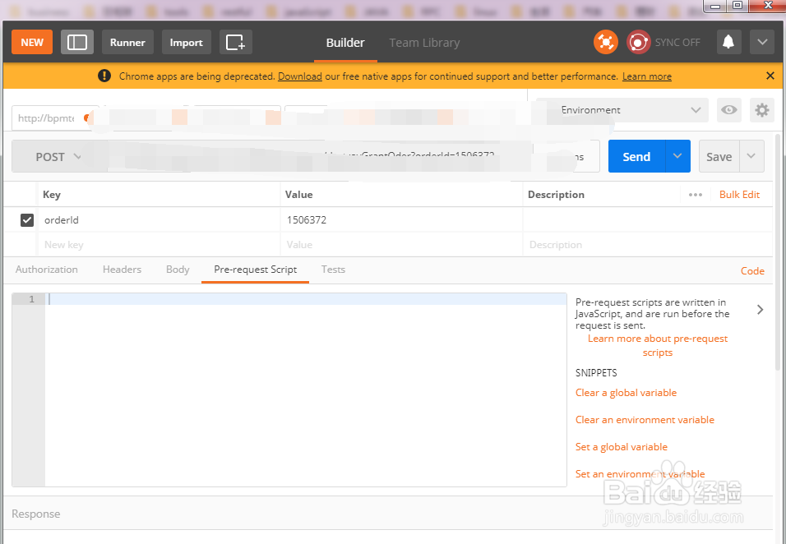Screen dimensions: 786x544
Task: Click the orange interceptor satellite icon
Action: (606, 42)
